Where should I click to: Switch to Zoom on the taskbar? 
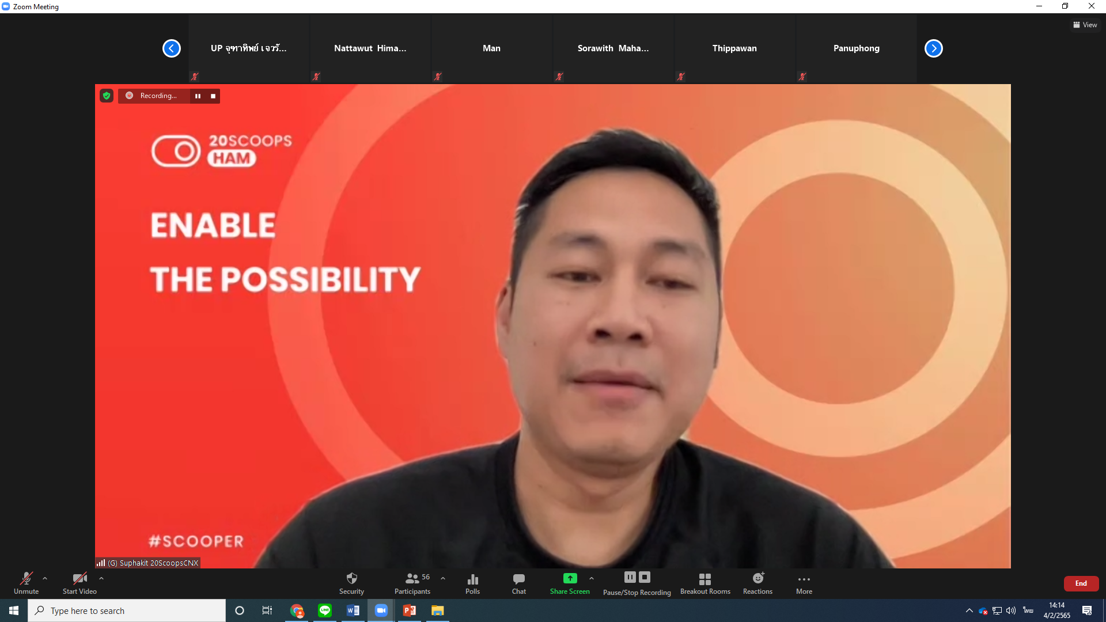pyautogui.click(x=381, y=610)
